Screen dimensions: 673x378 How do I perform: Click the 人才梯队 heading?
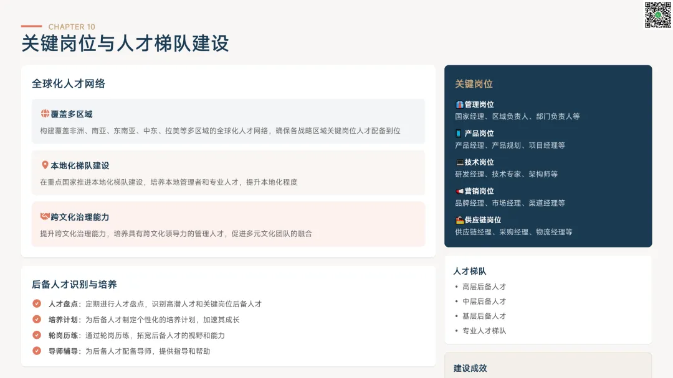[x=470, y=272]
